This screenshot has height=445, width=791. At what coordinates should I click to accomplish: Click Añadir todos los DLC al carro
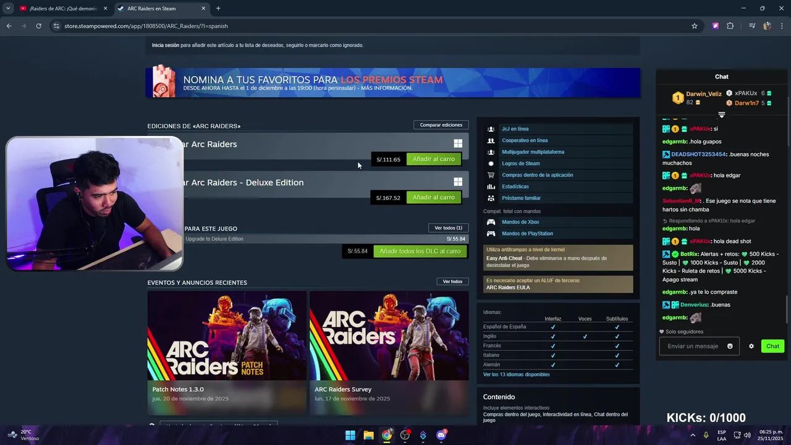click(x=420, y=252)
